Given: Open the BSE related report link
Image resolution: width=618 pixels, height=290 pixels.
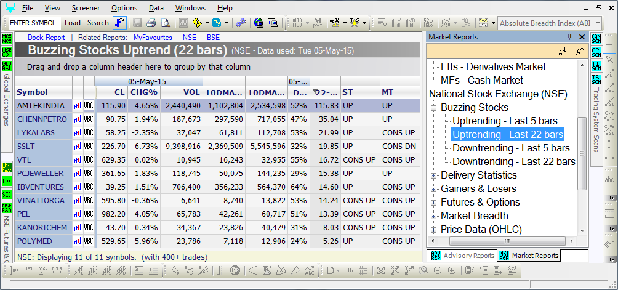Looking at the screenshot, I should [213, 38].
